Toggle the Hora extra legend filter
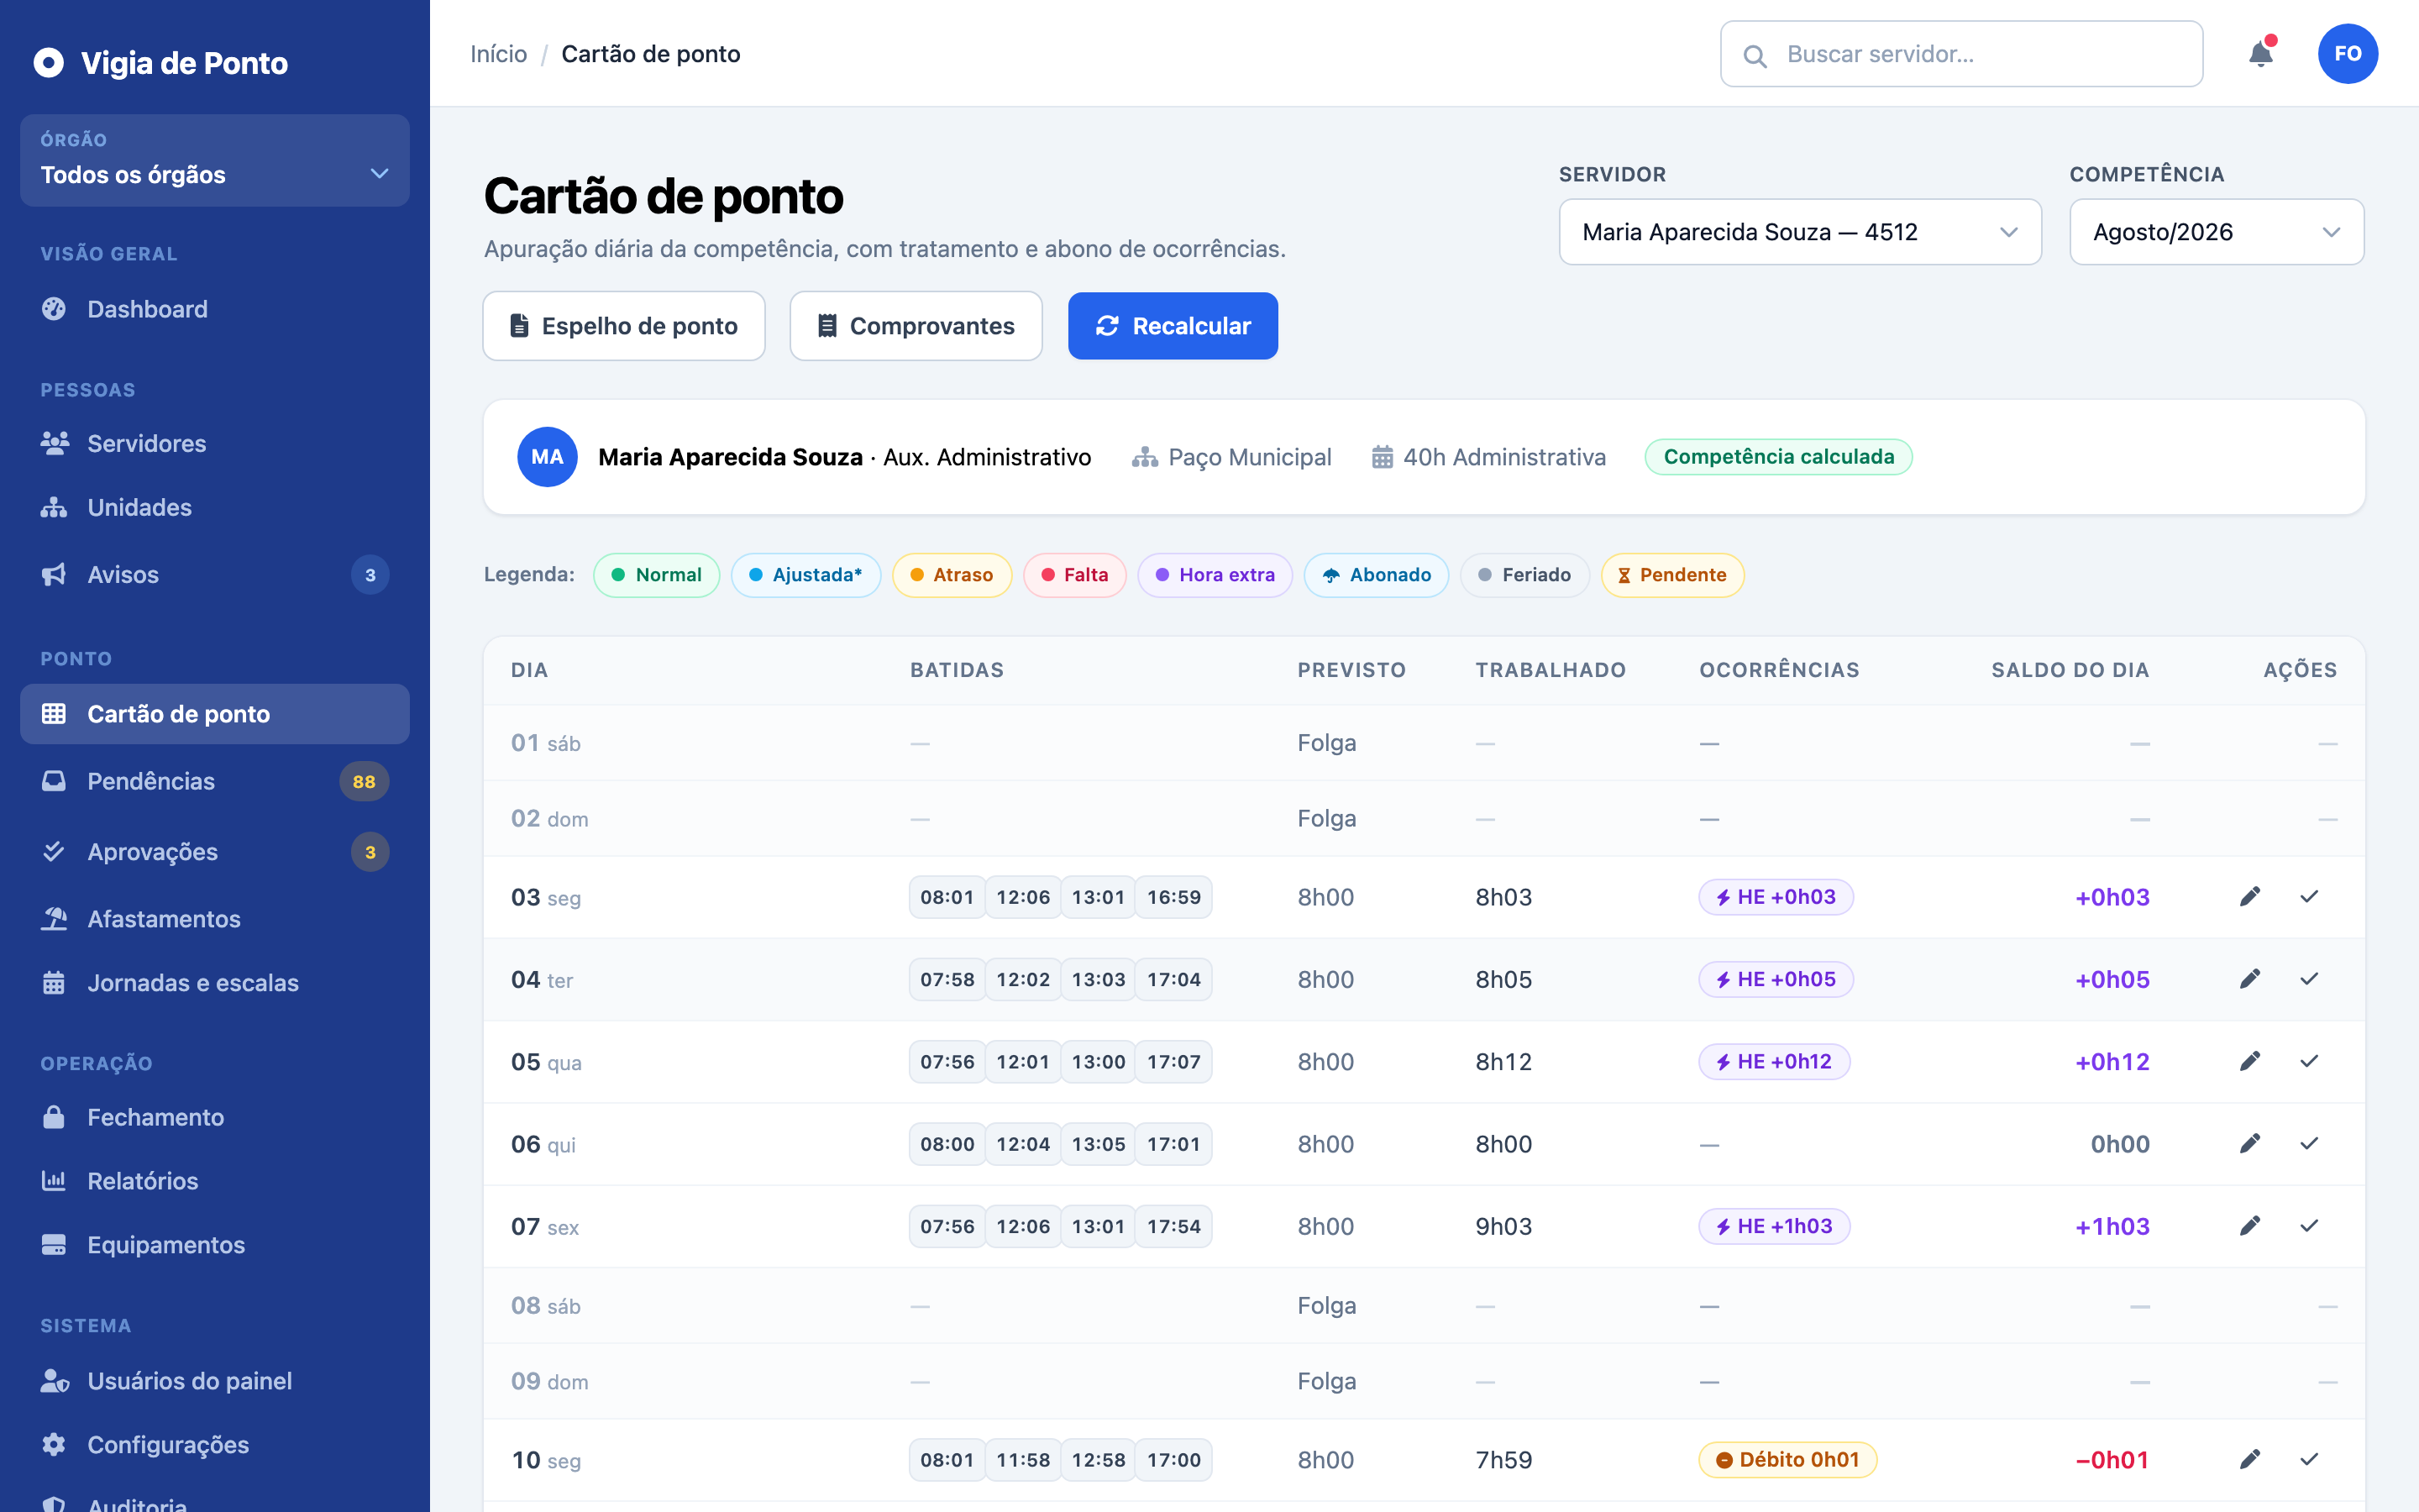This screenshot has width=2419, height=1512. point(1215,575)
